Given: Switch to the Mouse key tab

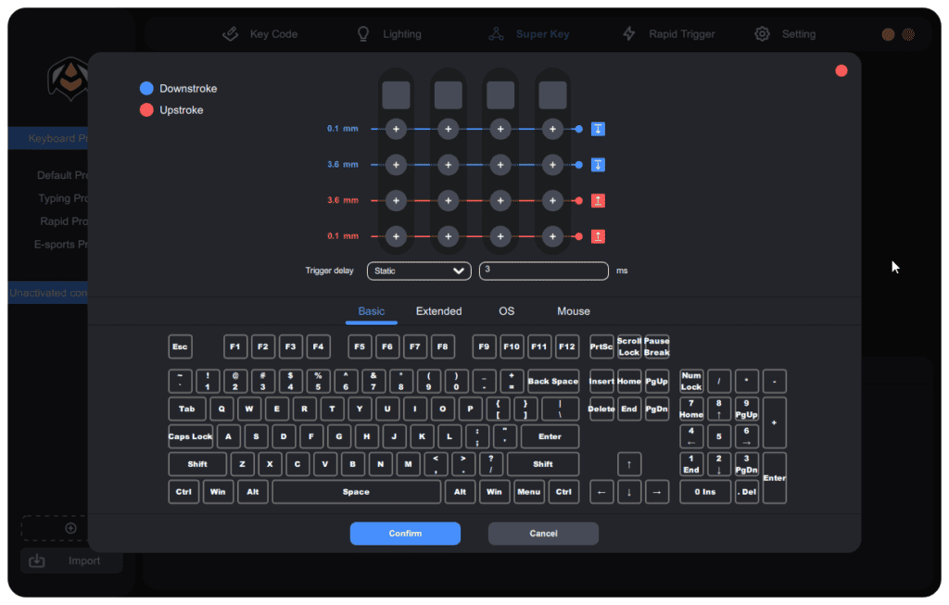Looking at the screenshot, I should pos(573,311).
